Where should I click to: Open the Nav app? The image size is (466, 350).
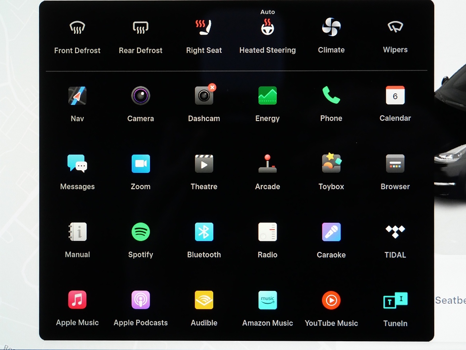pyautogui.click(x=77, y=96)
